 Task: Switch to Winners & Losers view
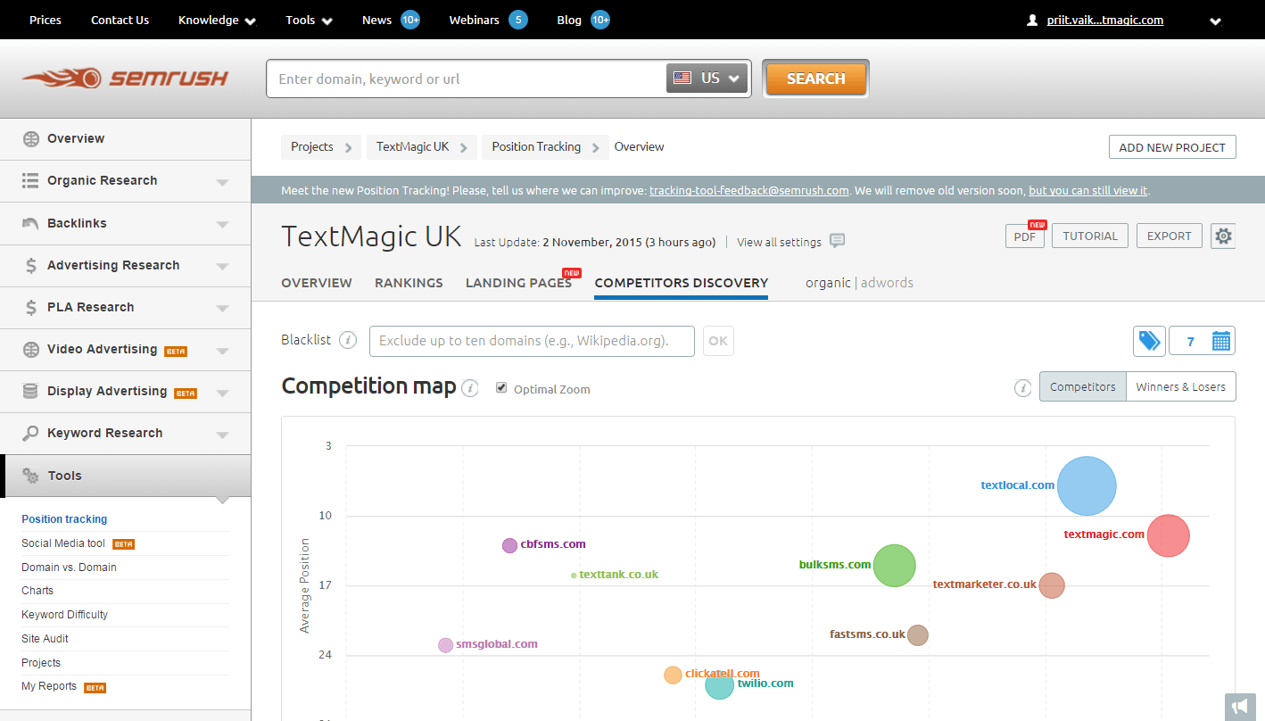click(x=1181, y=386)
